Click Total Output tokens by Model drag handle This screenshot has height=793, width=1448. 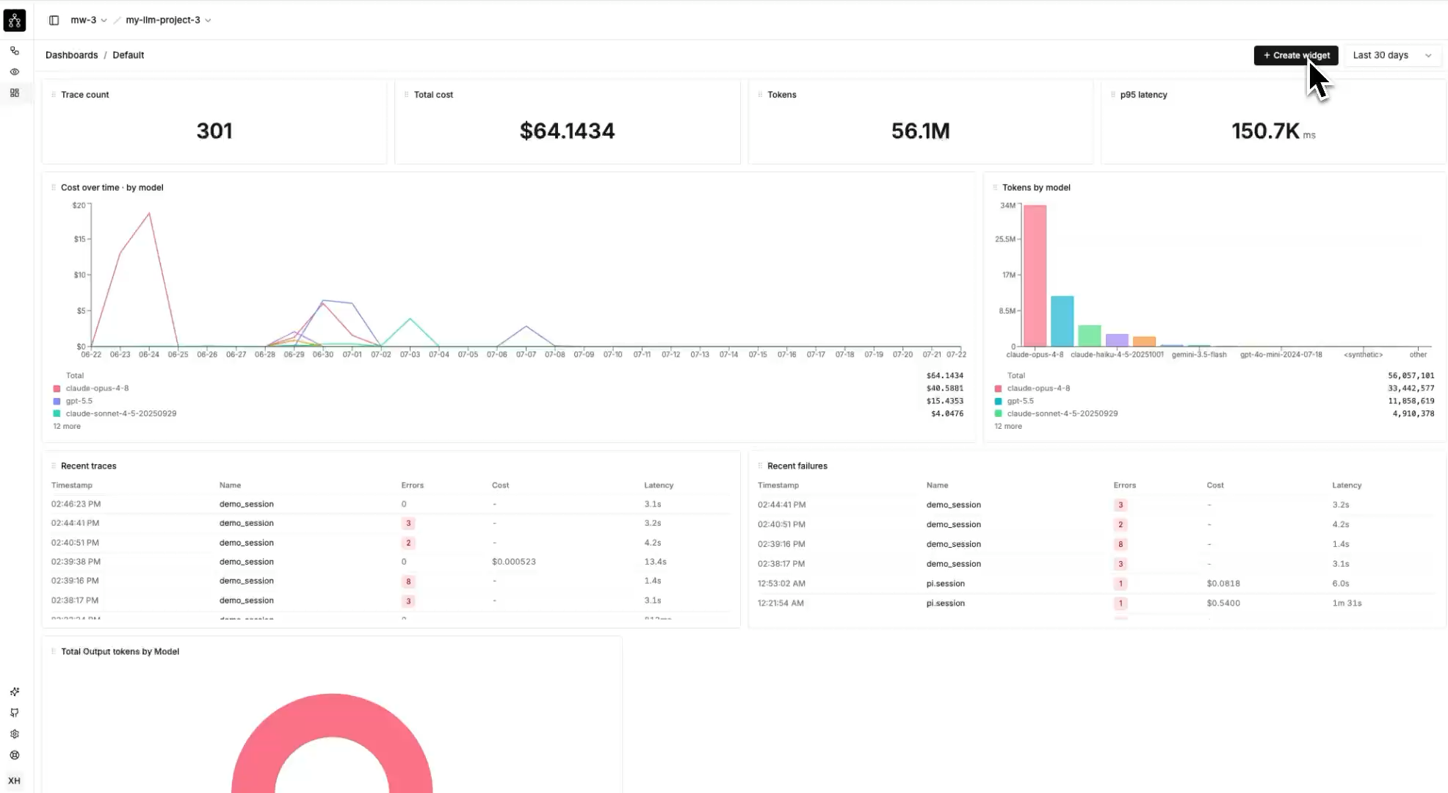(54, 651)
